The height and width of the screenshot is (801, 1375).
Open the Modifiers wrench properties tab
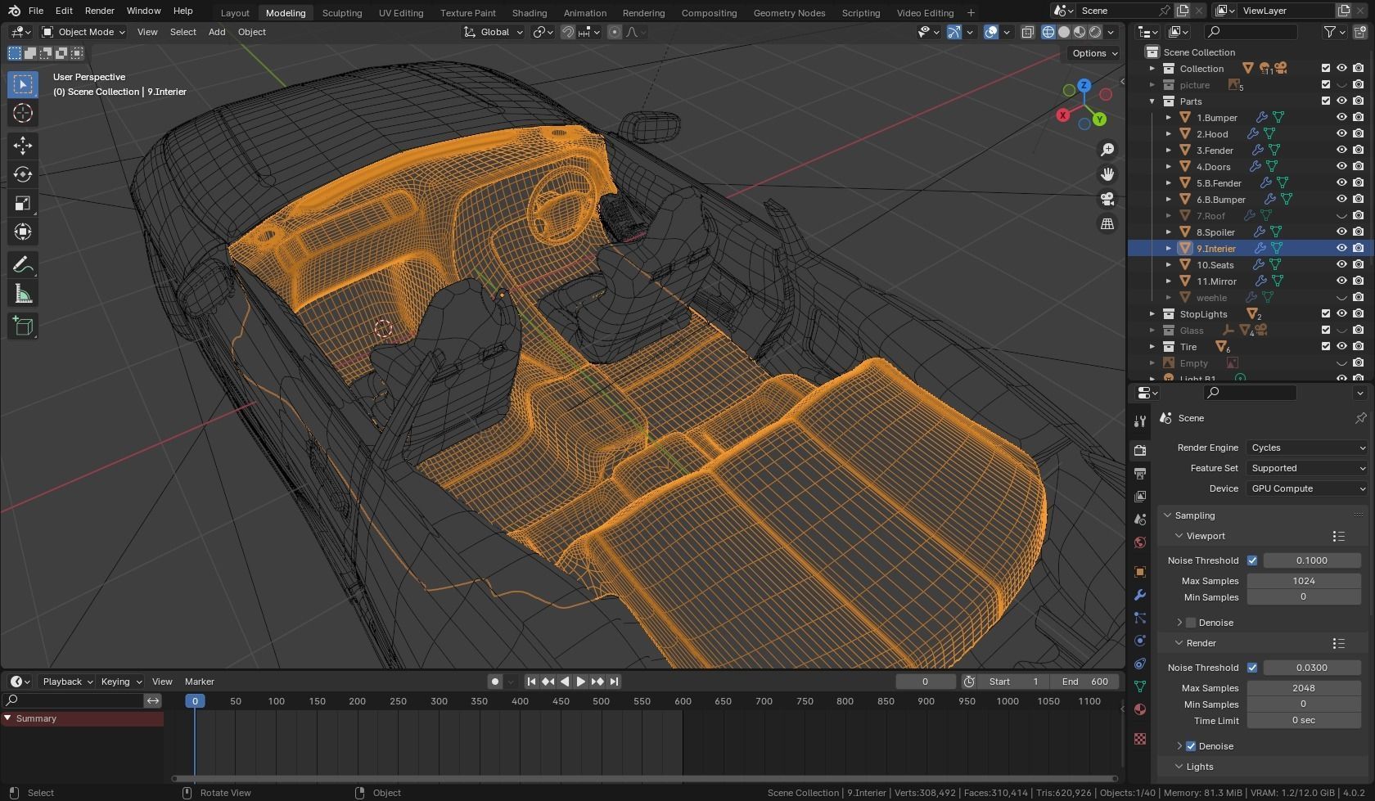tap(1140, 595)
